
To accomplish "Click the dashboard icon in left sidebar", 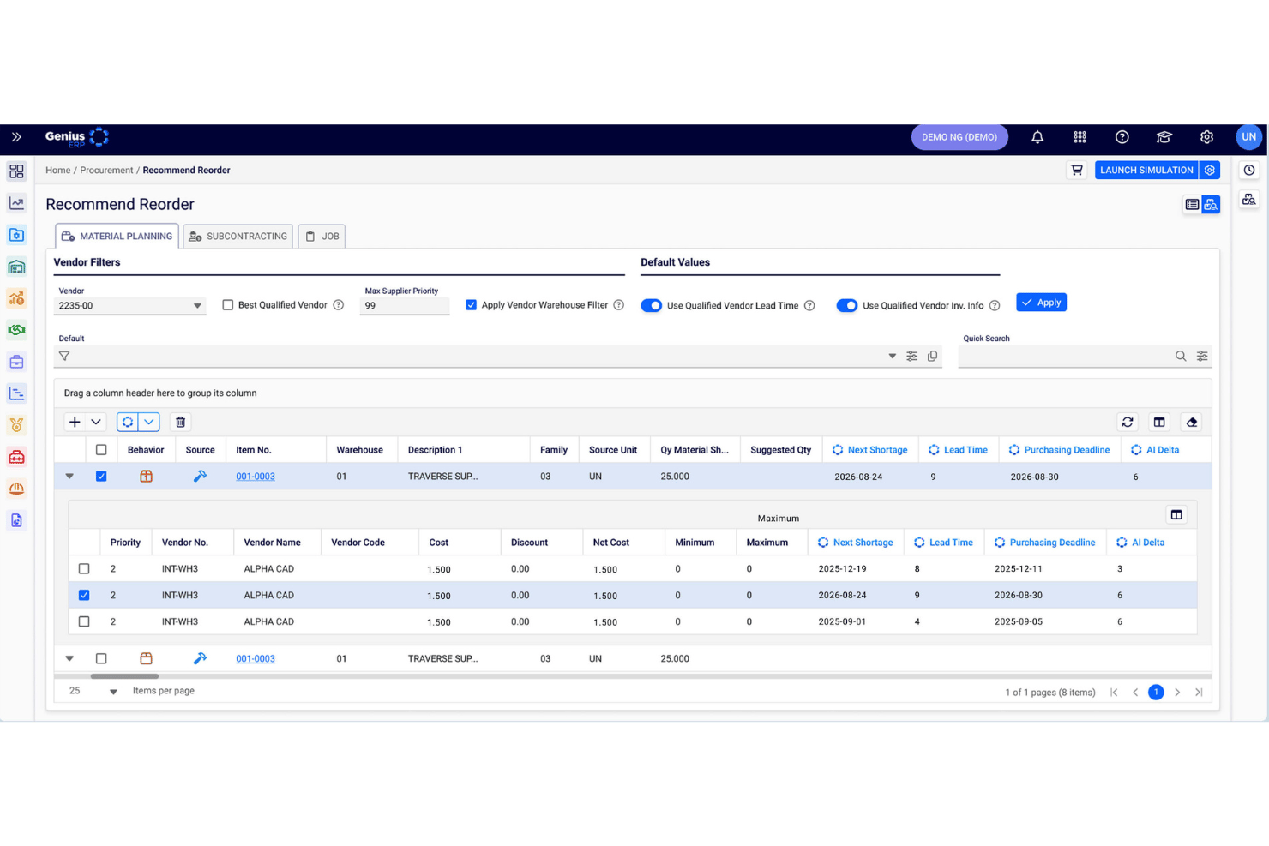I will tap(16, 171).
